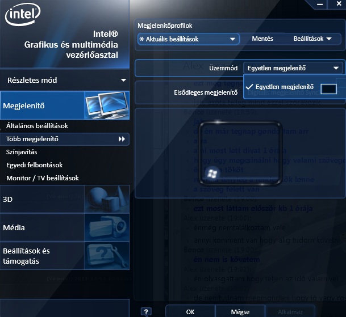Click the Mégse cancel button
The width and height of the screenshot is (346, 317).
(x=240, y=312)
